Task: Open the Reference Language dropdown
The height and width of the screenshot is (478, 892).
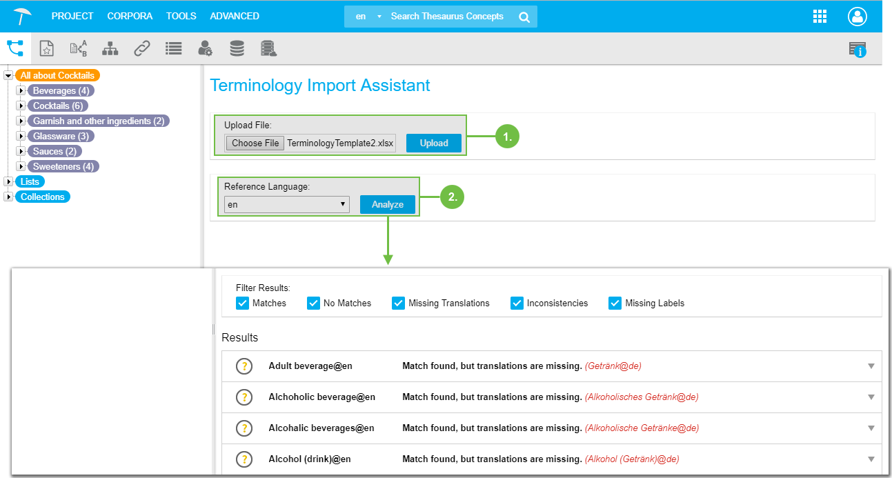Action: pos(286,205)
